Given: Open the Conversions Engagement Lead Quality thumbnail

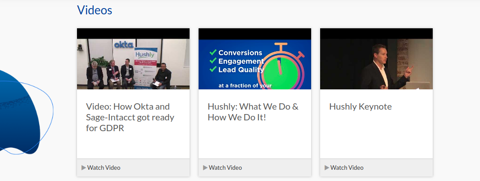Looking at the screenshot, I should pos(255,58).
